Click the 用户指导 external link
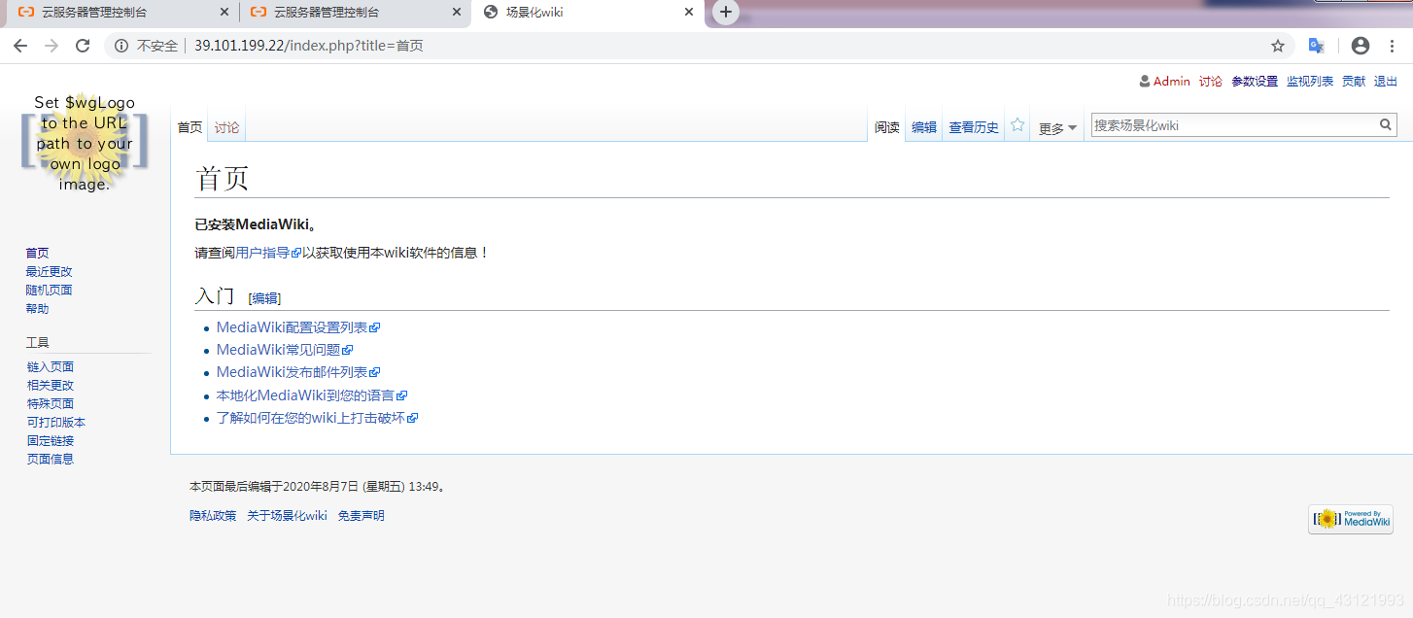1413x618 pixels. 268,253
